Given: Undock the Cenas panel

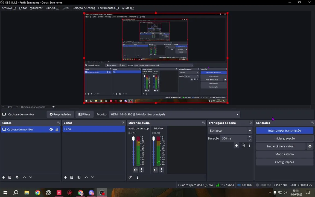Looking at the screenshot, I should (123, 123).
